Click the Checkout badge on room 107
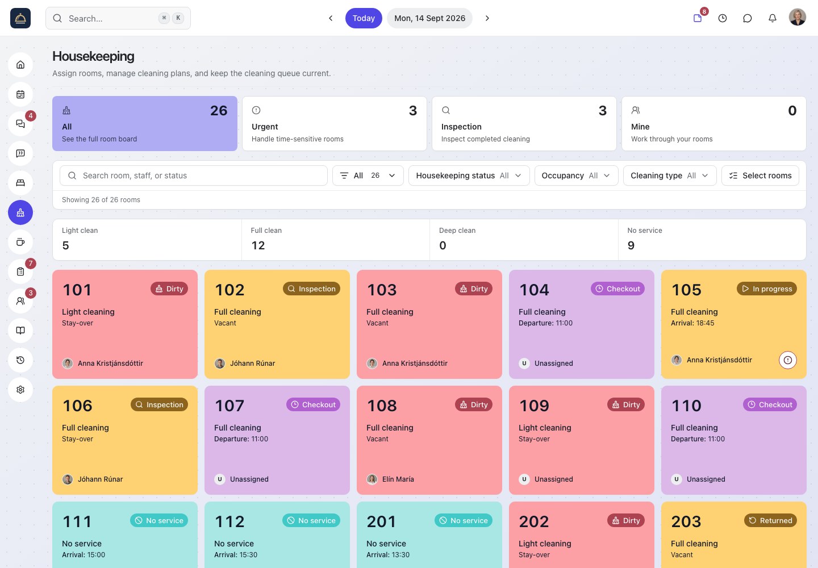The image size is (818, 568). (313, 404)
